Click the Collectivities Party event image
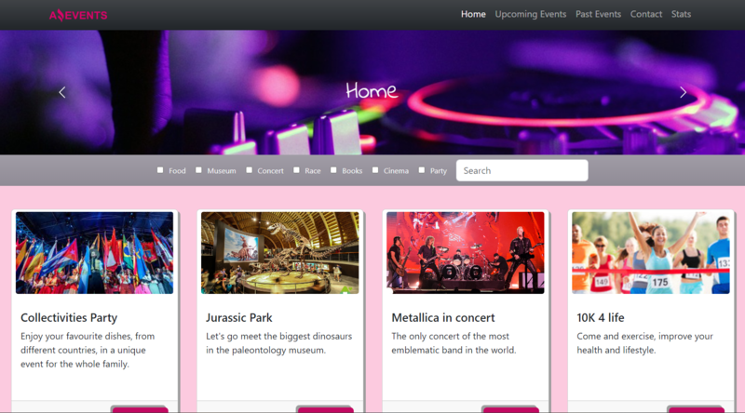The image size is (745, 413). 94,253
